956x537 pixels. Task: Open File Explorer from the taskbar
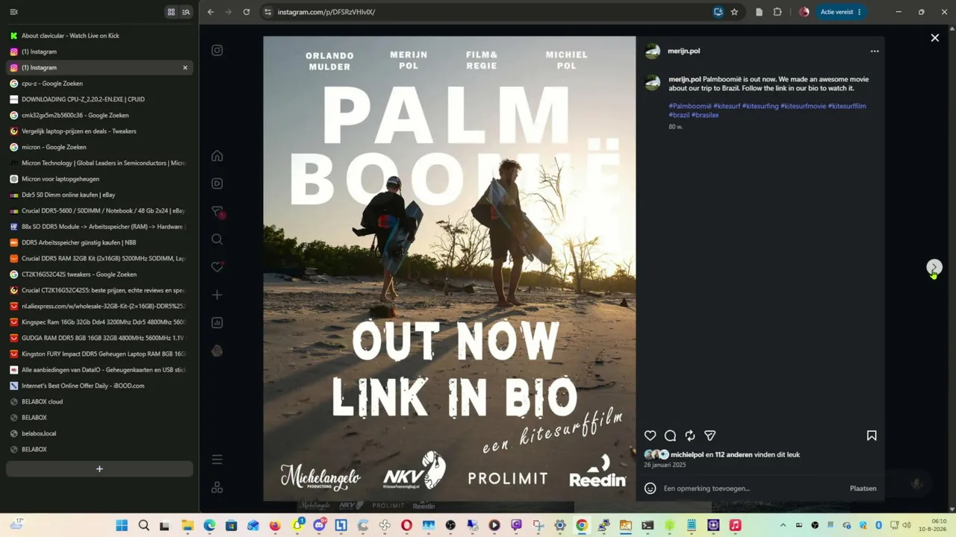click(x=187, y=526)
